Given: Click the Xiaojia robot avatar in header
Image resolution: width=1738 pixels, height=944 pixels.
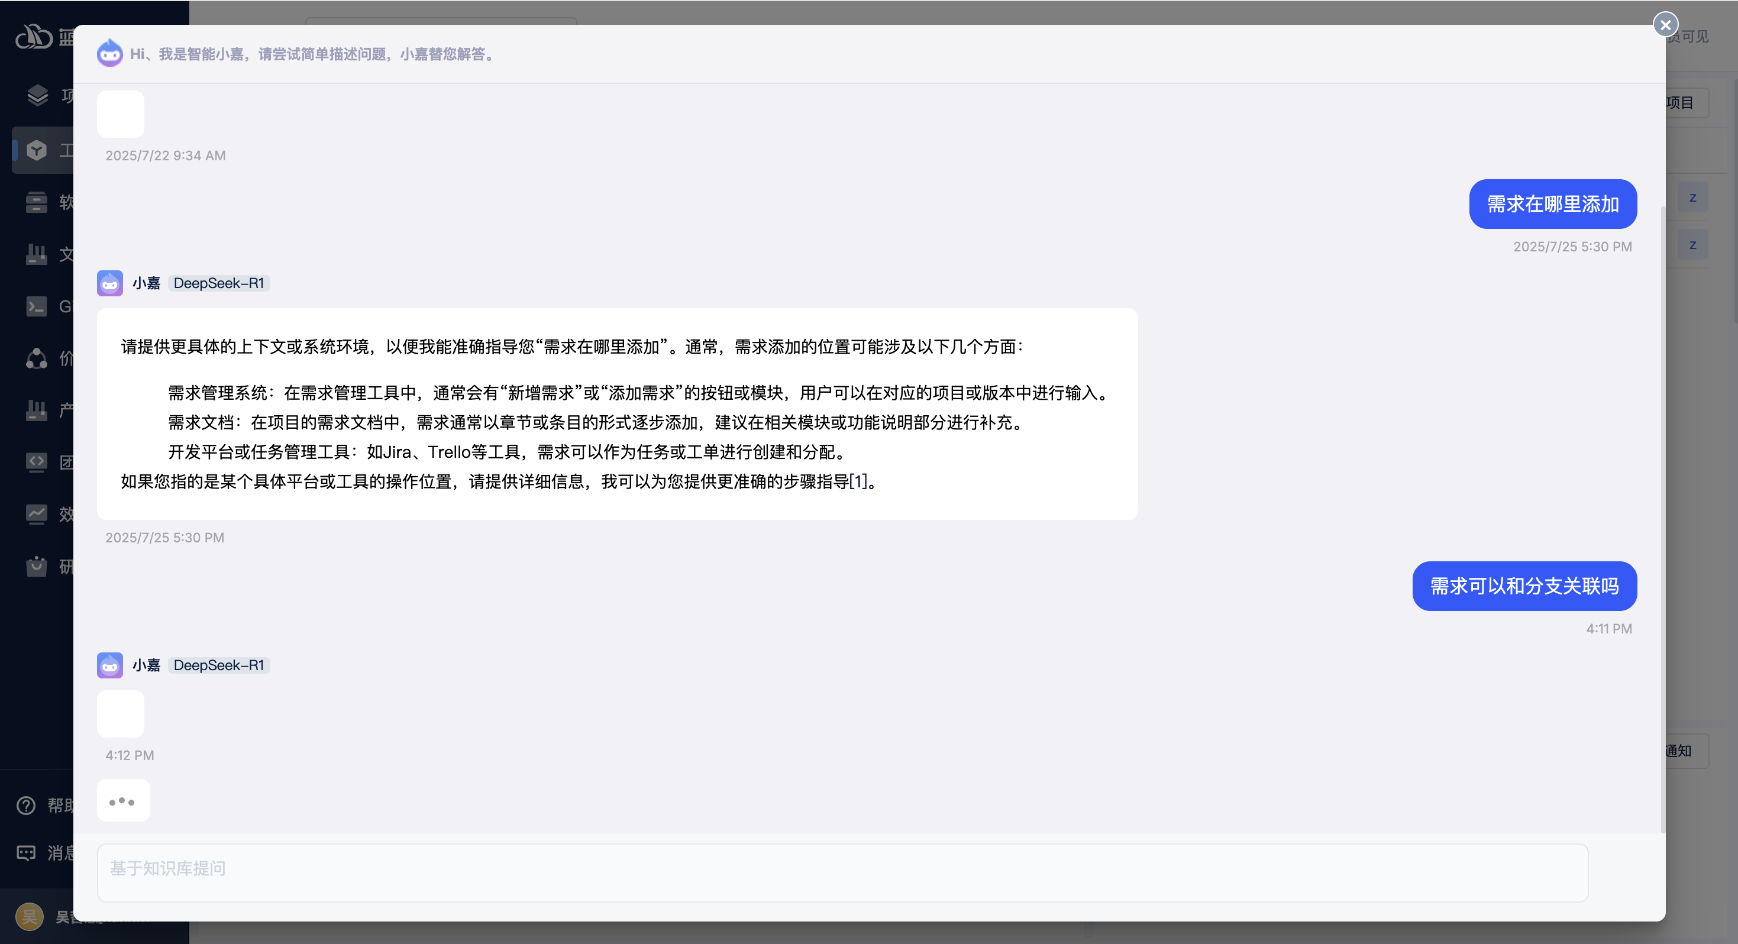Looking at the screenshot, I should tap(109, 53).
